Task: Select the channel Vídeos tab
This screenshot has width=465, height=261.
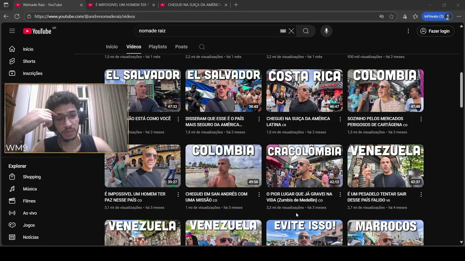Action: pyautogui.click(x=134, y=47)
